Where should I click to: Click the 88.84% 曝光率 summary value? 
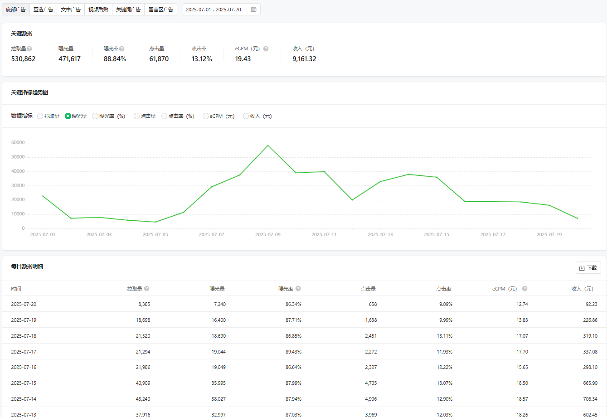[x=115, y=59]
